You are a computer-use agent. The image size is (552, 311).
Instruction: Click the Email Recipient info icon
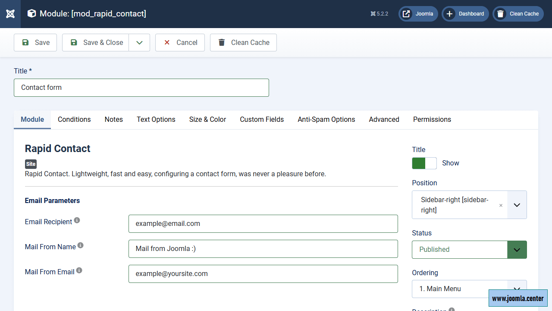click(x=77, y=220)
